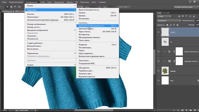
Task: Hide the Яркость/Контрастность adjustment layer
Action: pos(158,51)
